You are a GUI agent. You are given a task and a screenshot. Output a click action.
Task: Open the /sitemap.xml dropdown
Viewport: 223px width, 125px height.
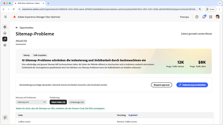click(31, 102)
